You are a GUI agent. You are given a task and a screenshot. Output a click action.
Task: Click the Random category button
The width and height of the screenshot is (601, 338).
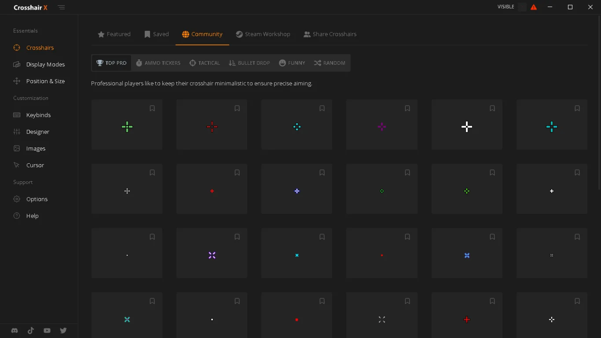click(330, 63)
